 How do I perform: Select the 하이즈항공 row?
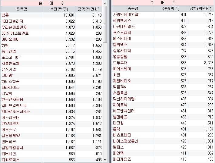coord(51,81)
